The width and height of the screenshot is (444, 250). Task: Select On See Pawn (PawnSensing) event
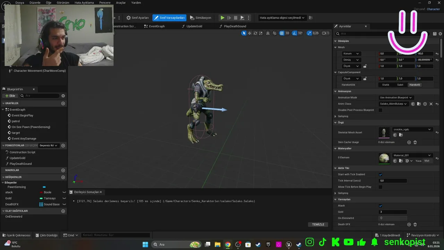pos(31,127)
